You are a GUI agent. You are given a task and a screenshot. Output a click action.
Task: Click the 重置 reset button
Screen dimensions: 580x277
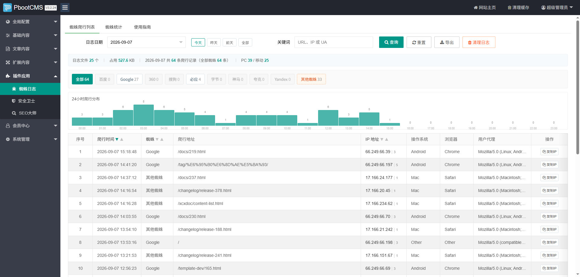click(x=419, y=42)
